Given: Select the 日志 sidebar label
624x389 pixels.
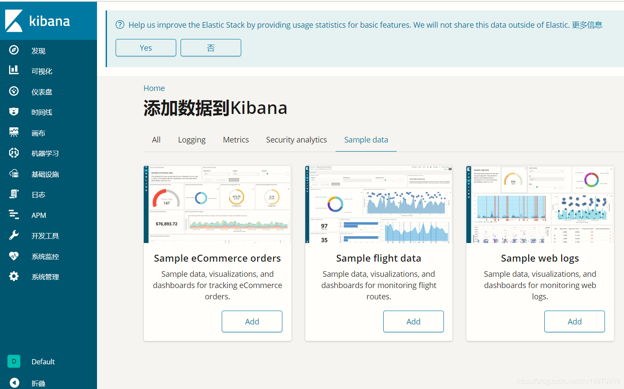Looking at the screenshot, I should click(x=38, y=194).
